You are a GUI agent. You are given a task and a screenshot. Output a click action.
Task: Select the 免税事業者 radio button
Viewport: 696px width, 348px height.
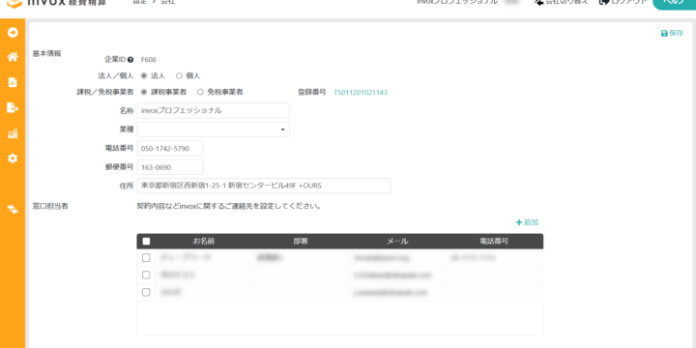[x=200, y=93]
